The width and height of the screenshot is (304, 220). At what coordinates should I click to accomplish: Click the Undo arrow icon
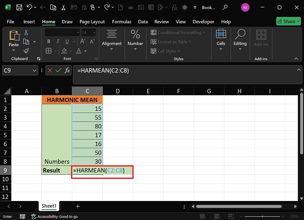pyautogui.click(x=29, y=7)
